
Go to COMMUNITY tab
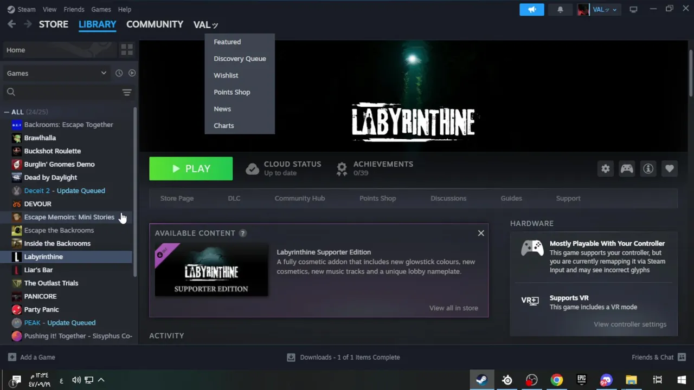click(x=155, y=24)
